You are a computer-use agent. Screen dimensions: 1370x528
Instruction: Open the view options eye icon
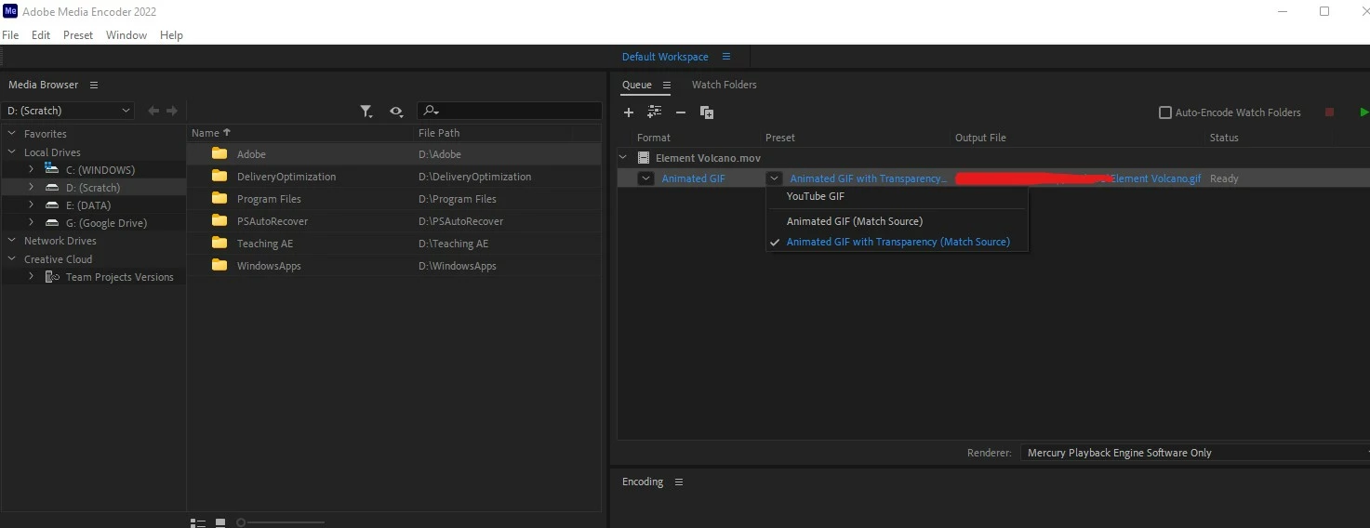click(397, 112)
